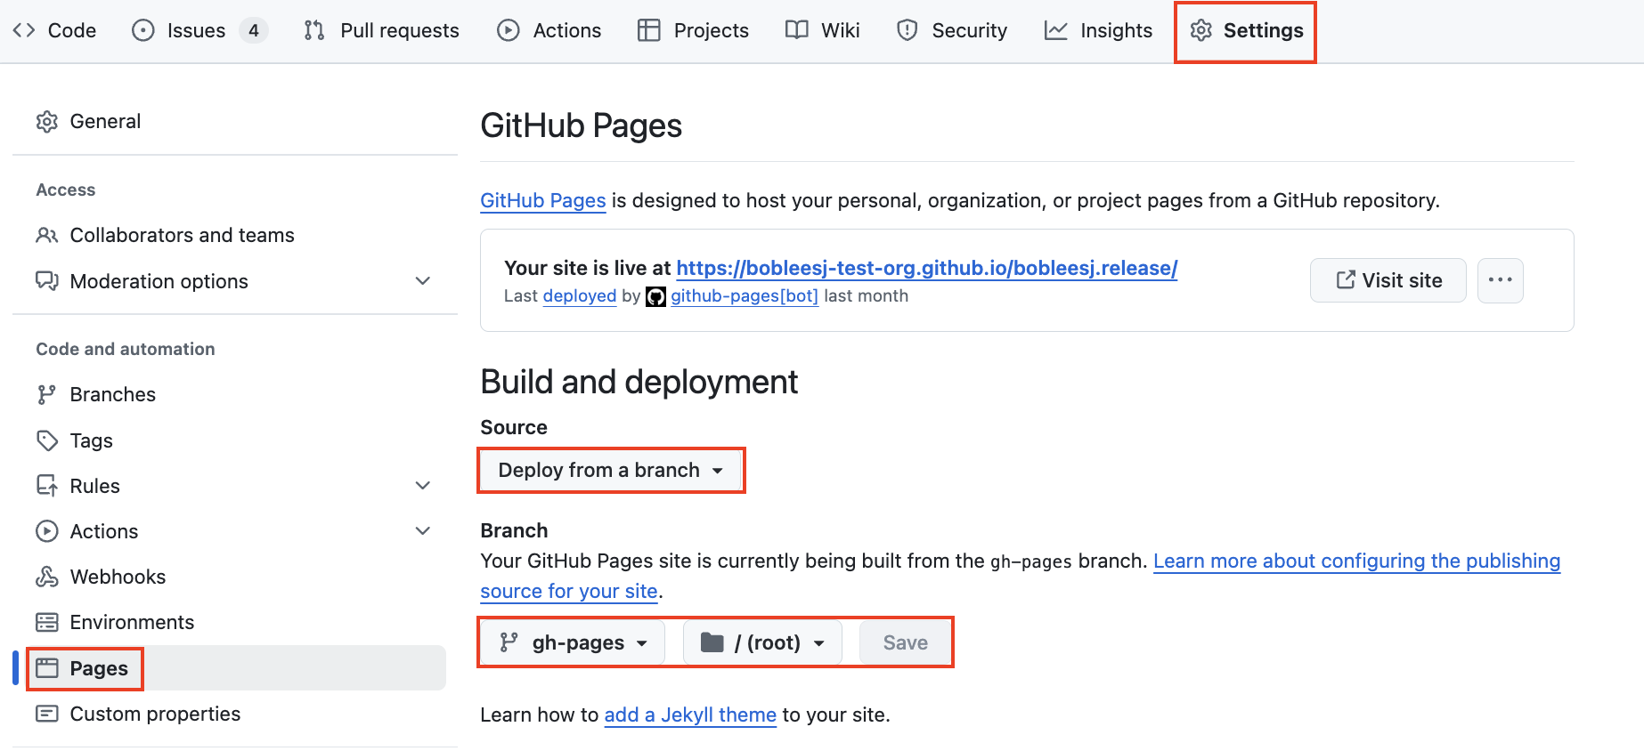Expand the Rules section chevron
Image resolution: width=1644 pixels, height=751 pixels.
(423, 486)
